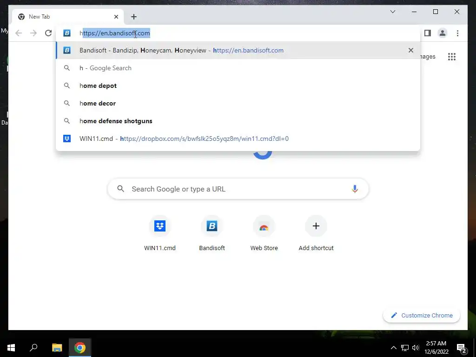Open the side panel icon
The width and height of the screenshot is (476, 357).
point(428,33)
